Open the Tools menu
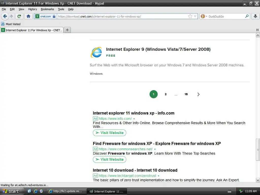The height and width of the screenshot is (195, 260). [x=61, y=9]
